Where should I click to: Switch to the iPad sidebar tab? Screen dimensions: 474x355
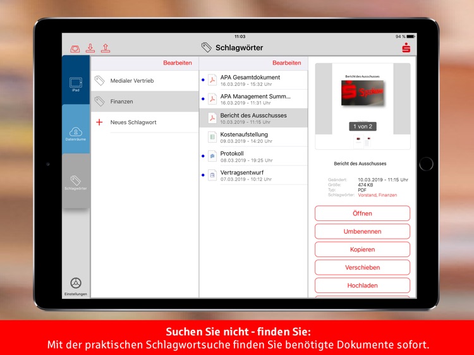[76, 80]
